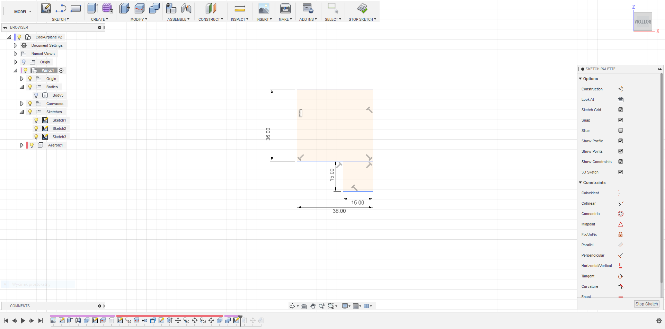Click the 38.00 dimension value
Viewport: 665px width, 329px height.
click(x=339, y=211)
